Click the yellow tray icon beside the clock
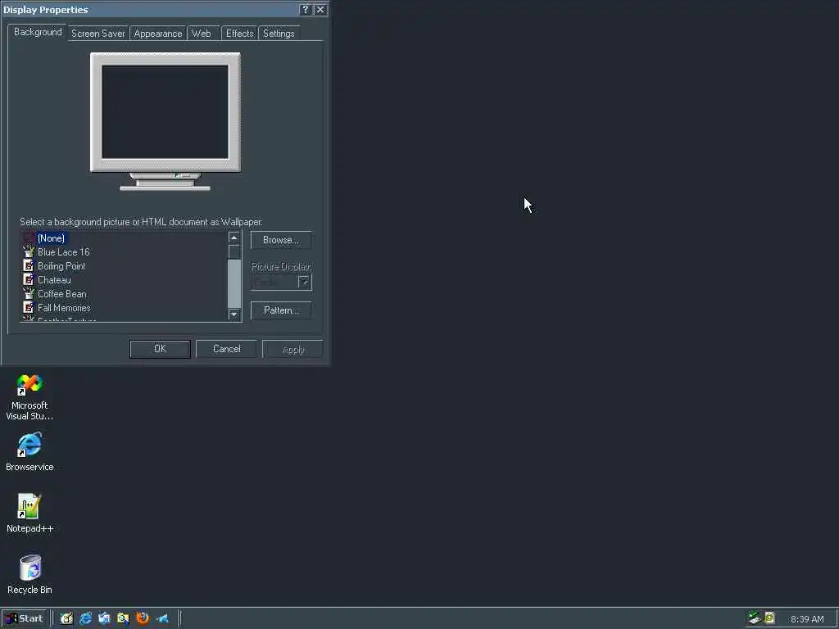Screen dimensions: 839x629 click(x=769, y=618)
